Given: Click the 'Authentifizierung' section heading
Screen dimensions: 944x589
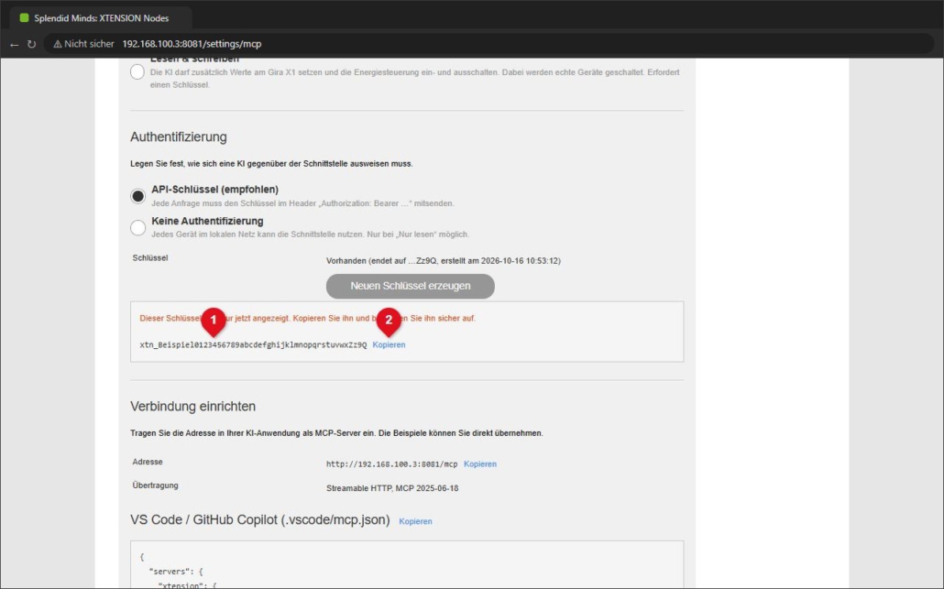Looking at the screenshot, I should click(179, 137).
